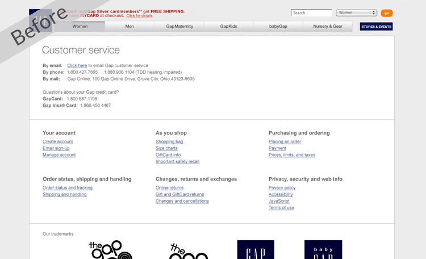Click the orange go search button
426x259 pixels.
[x=387, y=13]
